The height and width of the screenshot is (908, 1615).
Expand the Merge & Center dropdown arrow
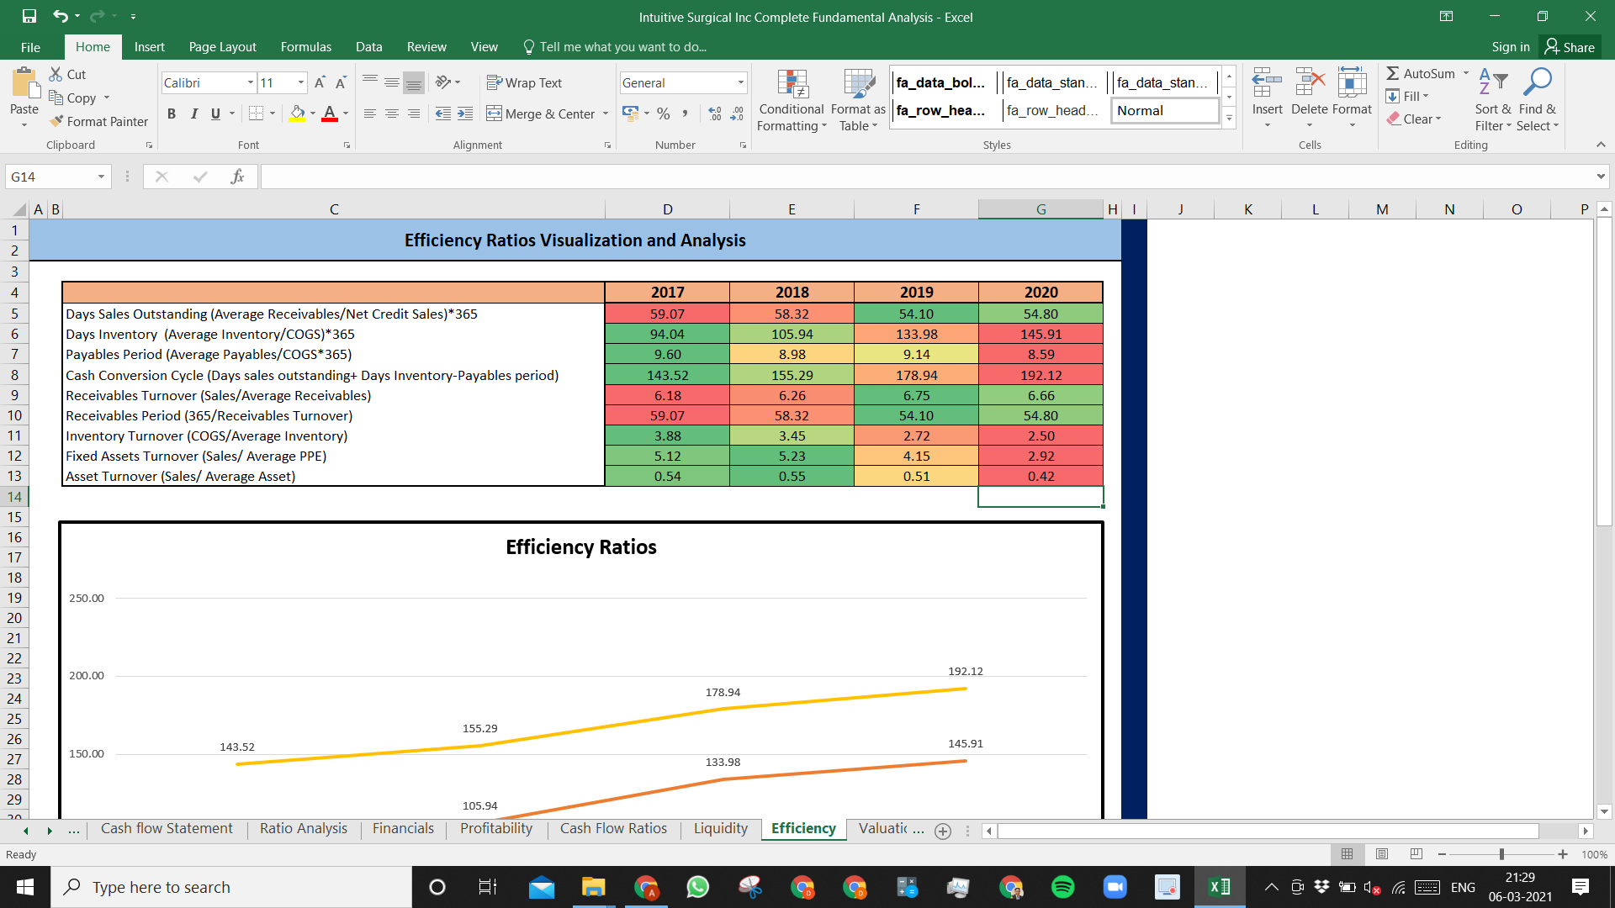pyautogui.click(x=606, y=113)
